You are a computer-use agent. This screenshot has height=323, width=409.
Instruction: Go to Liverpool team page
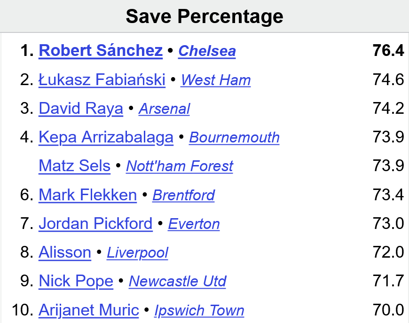click(x=137, y=252)
